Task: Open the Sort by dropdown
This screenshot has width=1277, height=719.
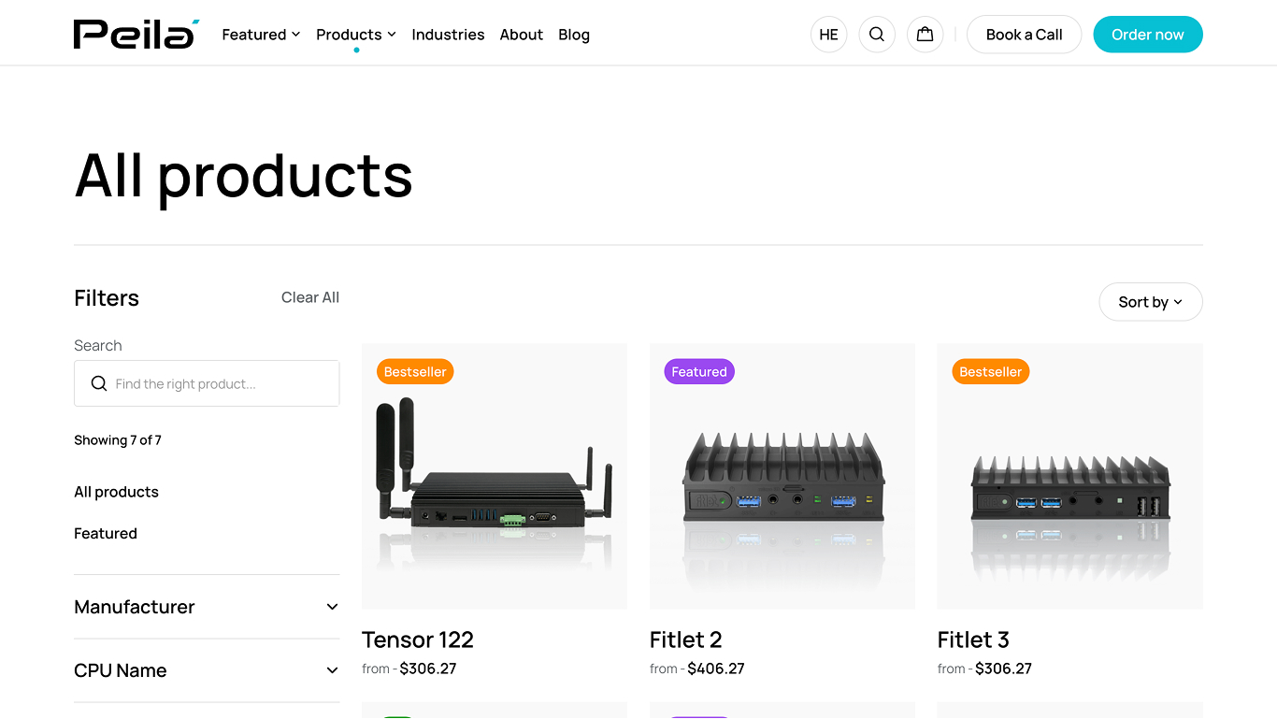Action: click(x=1151, y=302)
